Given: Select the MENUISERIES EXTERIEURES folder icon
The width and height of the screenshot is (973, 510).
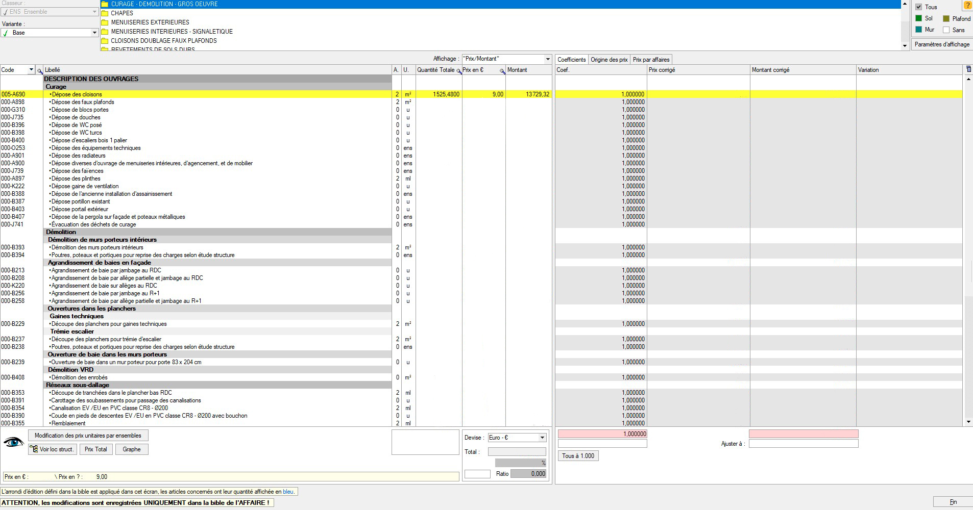Looking at the screenshot, I should 105,22.
